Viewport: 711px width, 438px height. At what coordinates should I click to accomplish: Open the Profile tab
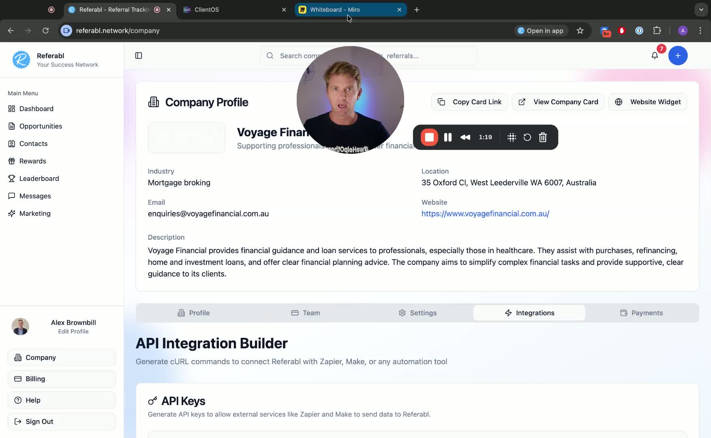pos(193,313)
